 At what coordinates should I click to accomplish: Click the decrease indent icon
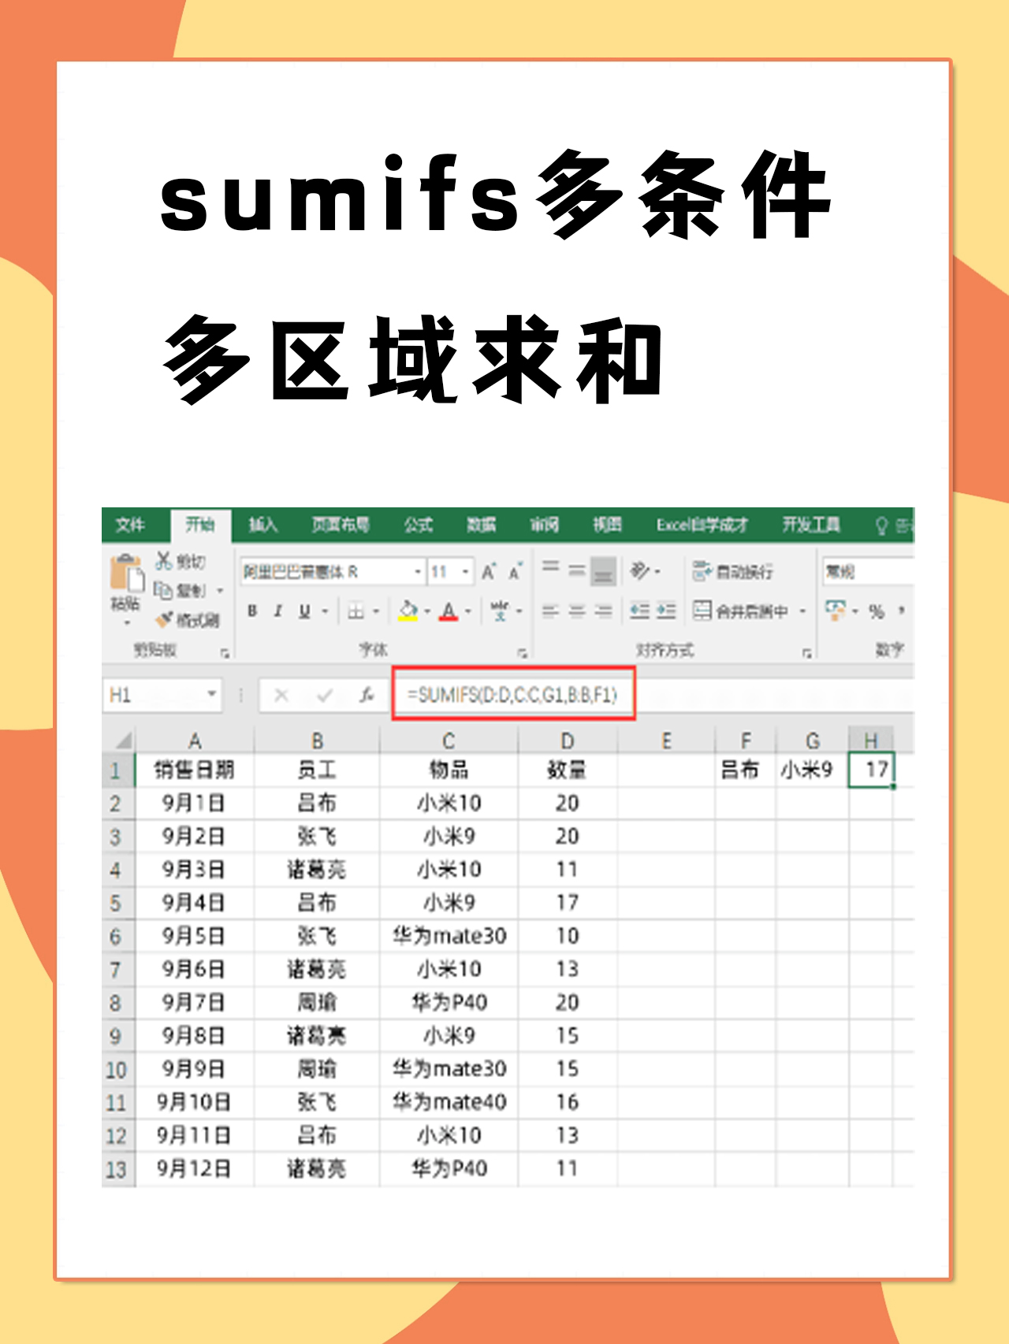(x=639, y=611)
